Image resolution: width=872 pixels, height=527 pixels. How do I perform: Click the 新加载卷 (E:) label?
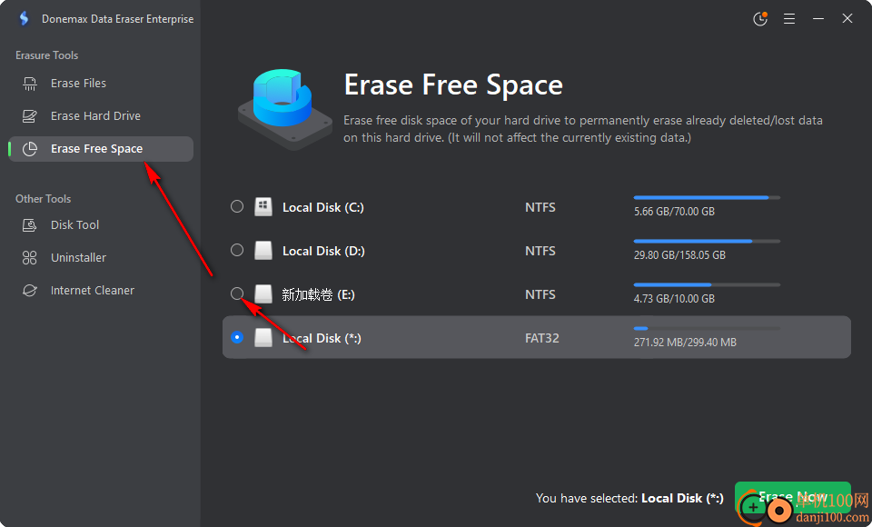(318, 294)
